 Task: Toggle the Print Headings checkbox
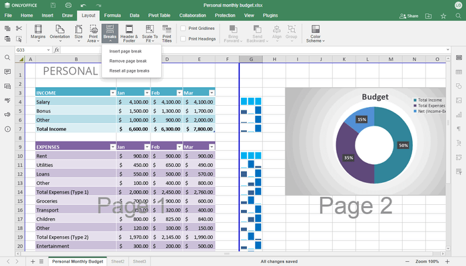click(184, 39)
